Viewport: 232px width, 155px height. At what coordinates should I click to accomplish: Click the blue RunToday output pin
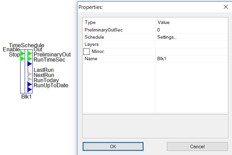pyautogui.click(x=29, y=85)
